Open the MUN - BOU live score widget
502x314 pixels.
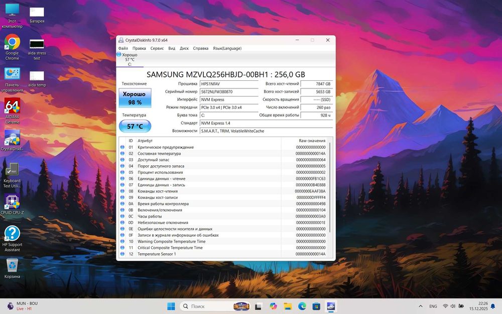point(23,306)
